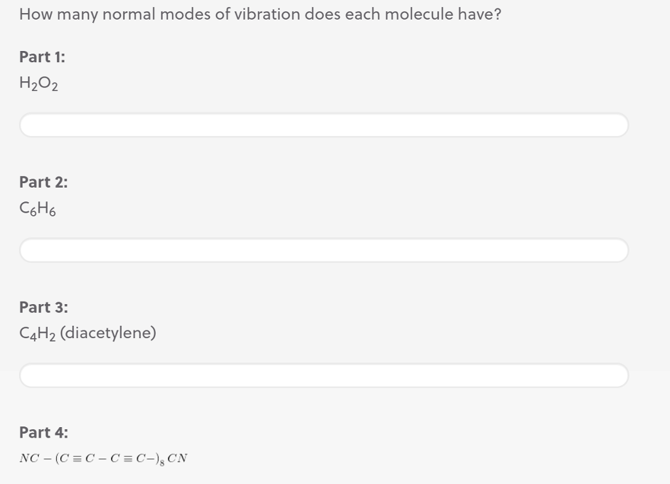Click the answer field for Part 4
670x484 pixels.
pyautogui.click(x=324, y=481)
